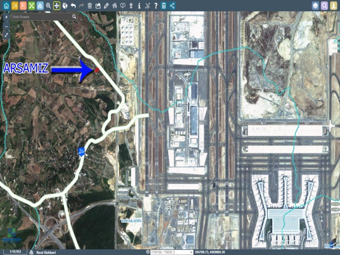Click the Hızlı Arama search field
This screenshot has height=255, width=340.
pos(42,17)
